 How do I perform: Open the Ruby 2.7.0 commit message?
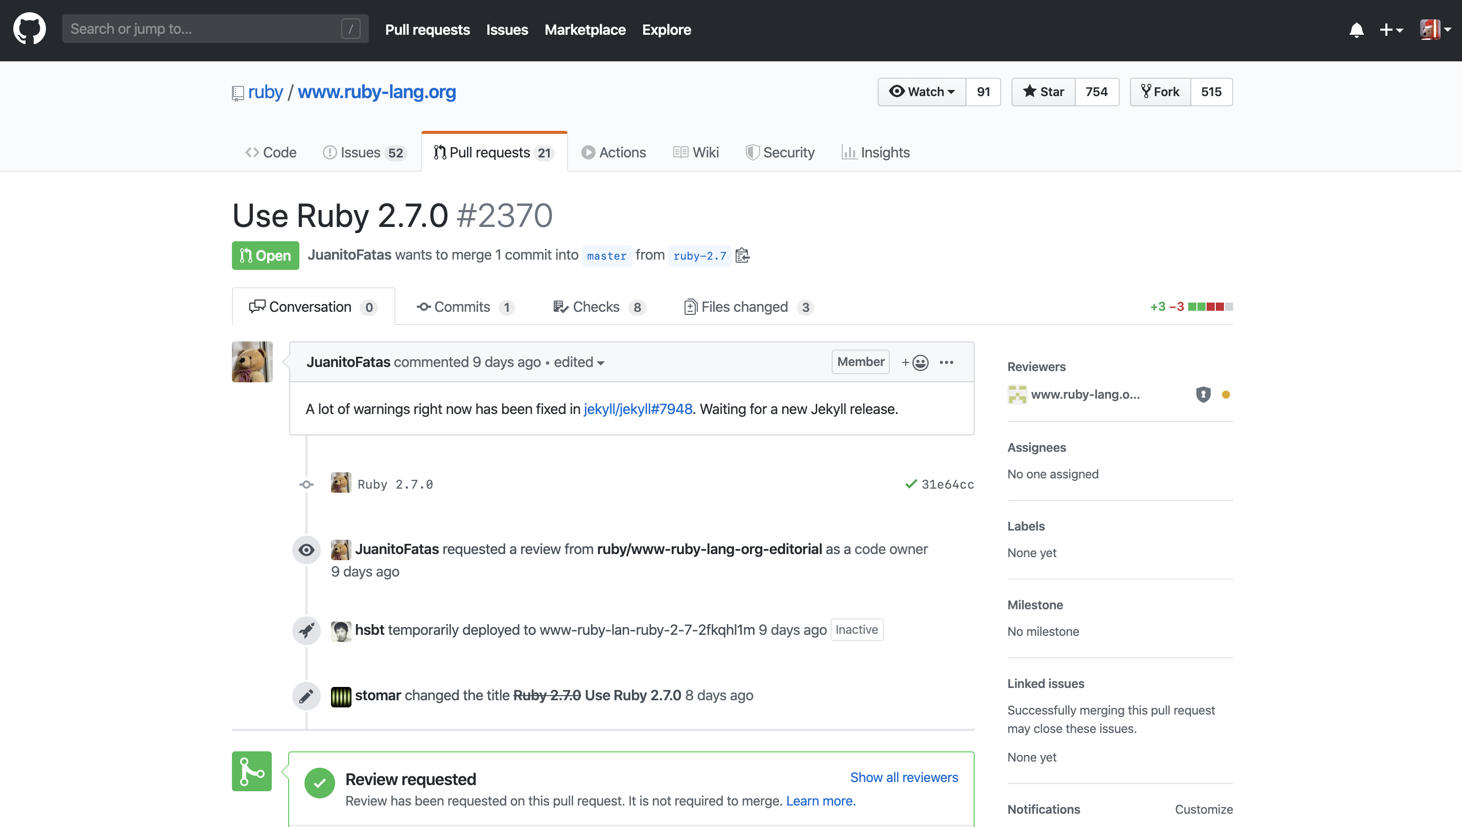(x=395, y=485)
